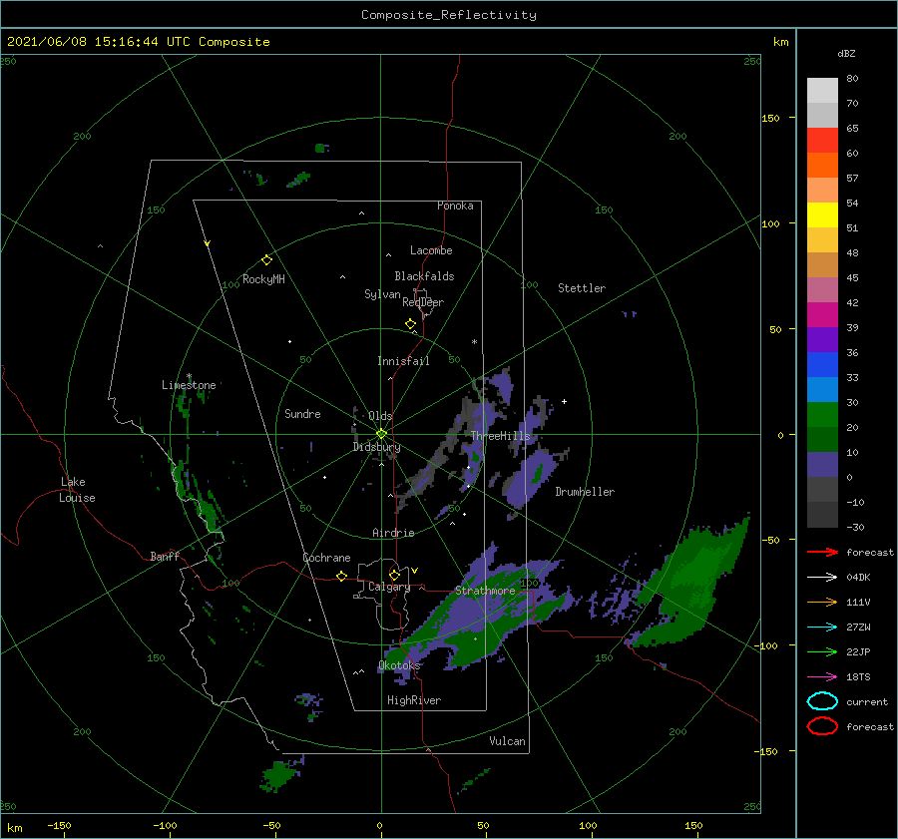The width and height of the screenshot is (898, 839).
Task: Click the white plus marker north of Drumheller
Action: click(x=564, y=401)
